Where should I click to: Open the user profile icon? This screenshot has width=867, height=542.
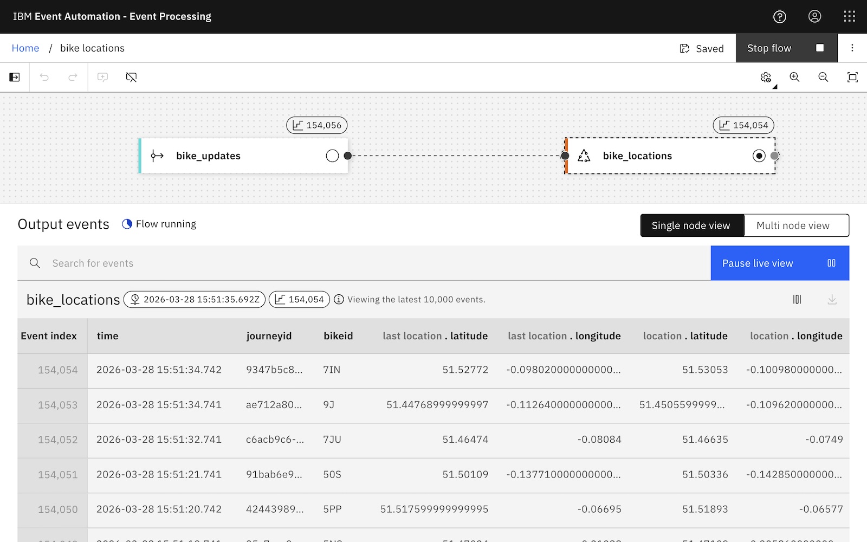814,17
